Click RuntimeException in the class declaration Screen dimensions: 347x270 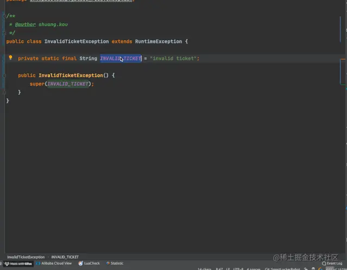pyautogui.click(x=159, y=41)
